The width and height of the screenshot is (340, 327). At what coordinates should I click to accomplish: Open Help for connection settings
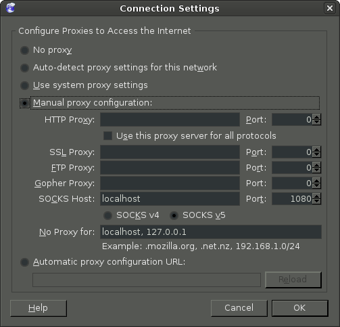[x=39, y=308]
